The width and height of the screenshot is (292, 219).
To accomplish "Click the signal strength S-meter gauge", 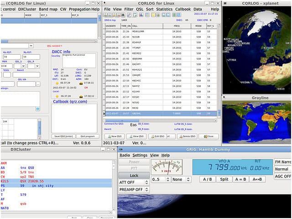I will (167, 167).
